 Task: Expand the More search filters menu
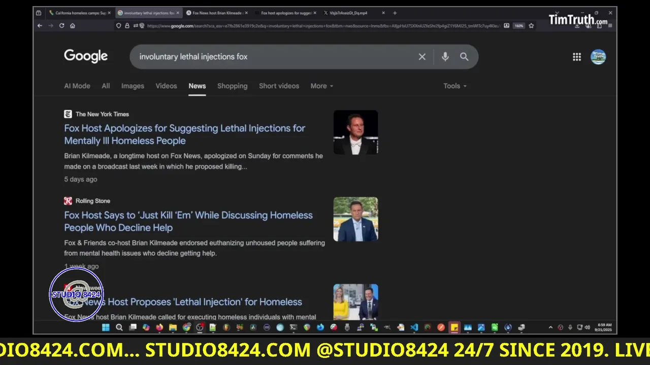tap(322, 86)
